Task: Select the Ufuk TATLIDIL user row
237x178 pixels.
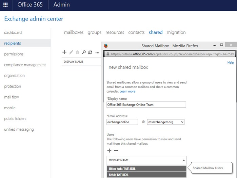Action: point(146,175)
